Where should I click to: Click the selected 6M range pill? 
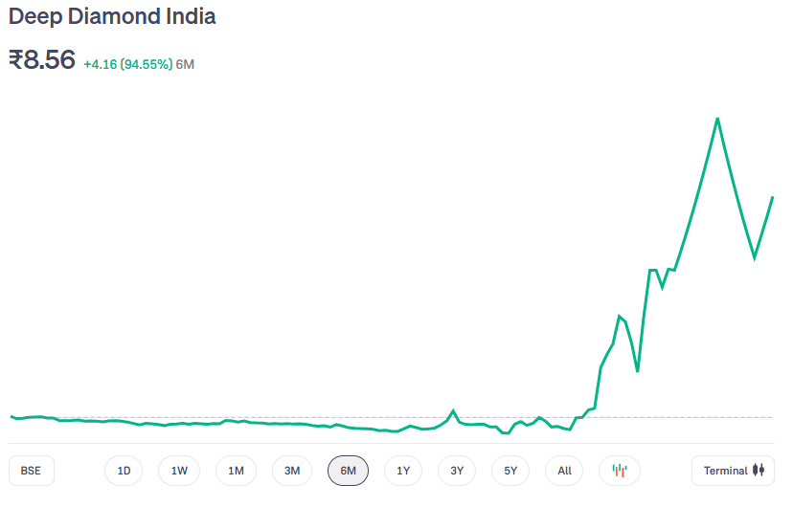pyautogui.click(x=348, y=471)
